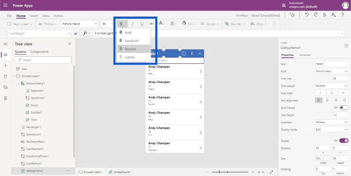Open the Help question mark
Viewport: 351px width, 176px height.
coord(343,15)
